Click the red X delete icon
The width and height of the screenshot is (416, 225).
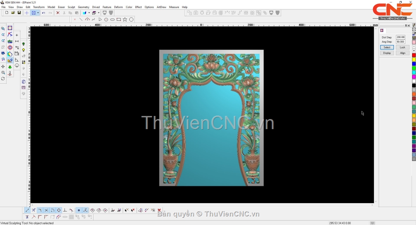coord(58,13)
